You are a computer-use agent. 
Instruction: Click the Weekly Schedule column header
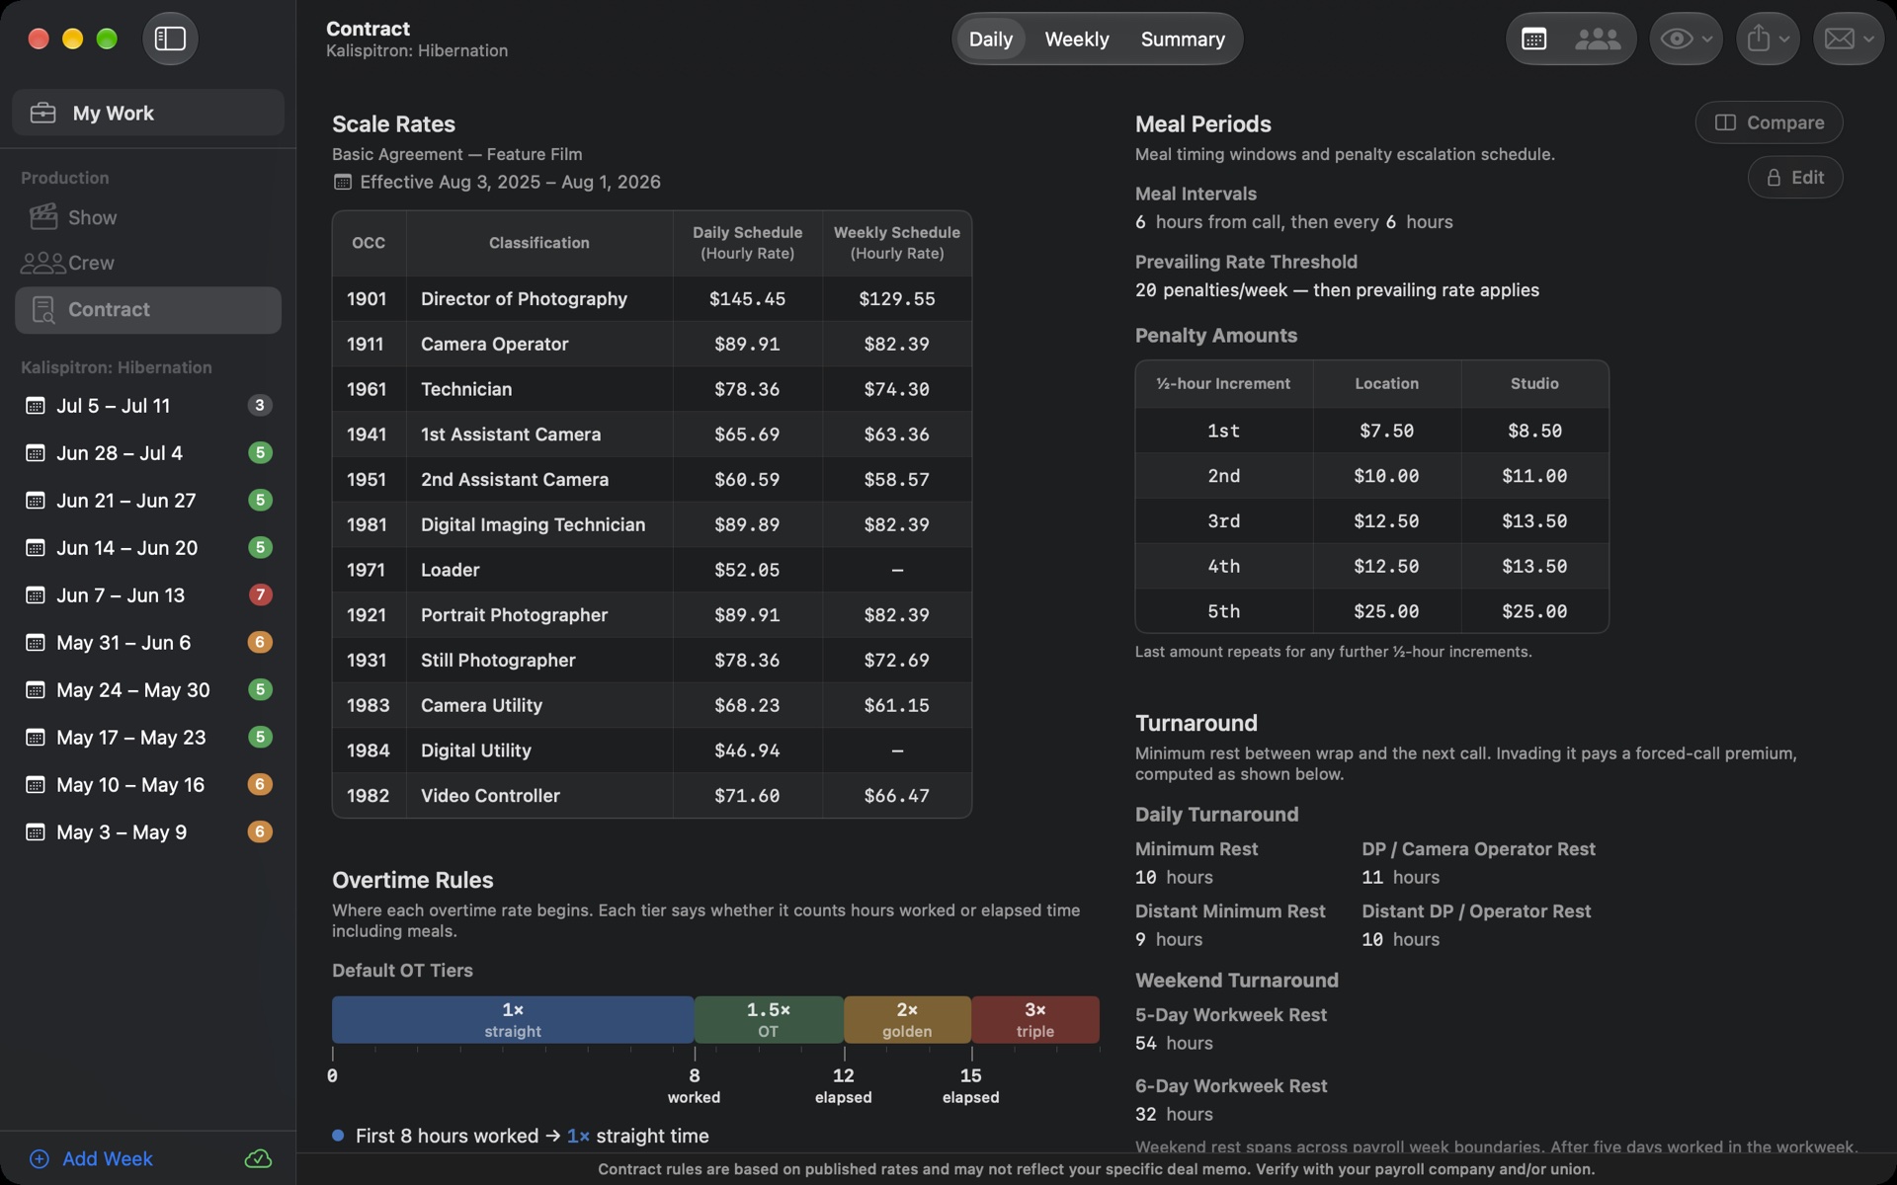pyautogui.click(x=896, y=242)
